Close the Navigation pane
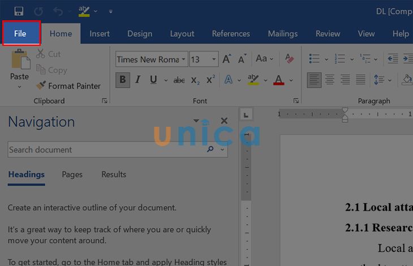Image resolution: width=413 pixels, height=266 pixels. tap(224, 121)
